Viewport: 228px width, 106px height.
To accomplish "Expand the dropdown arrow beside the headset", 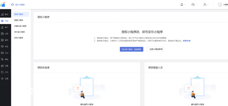I will tap(196, 5).
